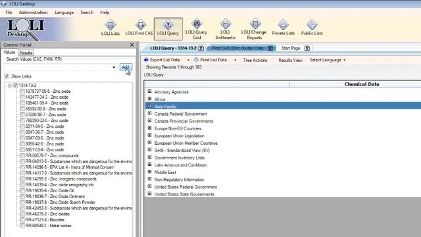The image size is (421, 237).
Task: Check RR-19835-6 Zinc Oxide Oil box
Action: tap(22, 190)
